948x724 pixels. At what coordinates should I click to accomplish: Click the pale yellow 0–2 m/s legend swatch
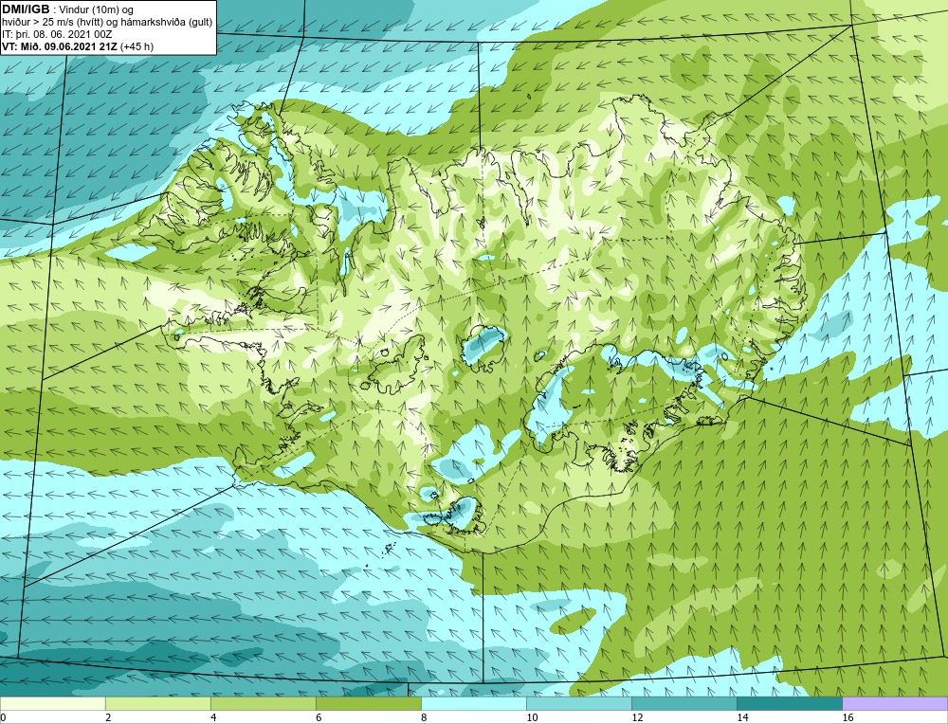point(52,703)
